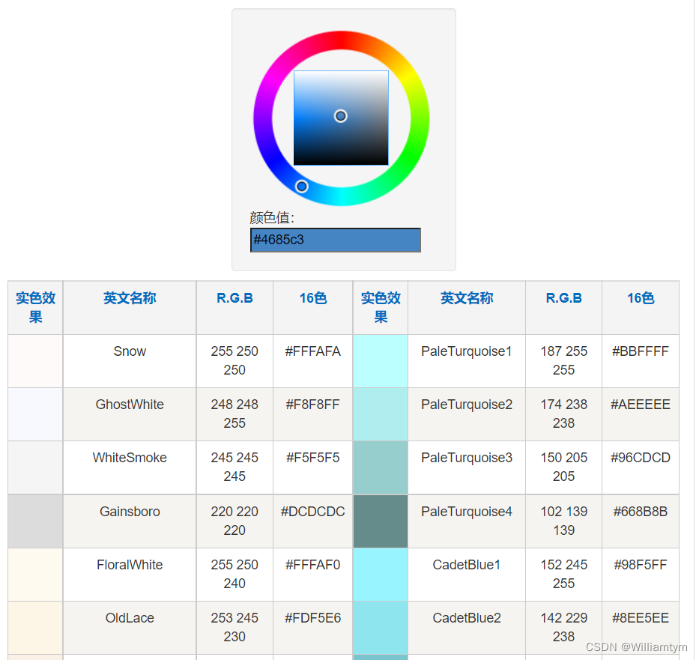The image size is (699, 660).
Task: Click the PaleTurquoise1 color swatch
Action: point(381,361)
